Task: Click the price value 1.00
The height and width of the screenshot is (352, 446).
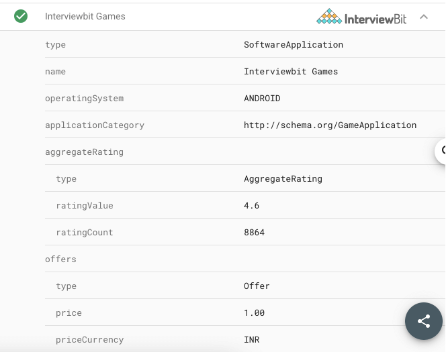Action: pyautogui.click(x=254, y=313)
